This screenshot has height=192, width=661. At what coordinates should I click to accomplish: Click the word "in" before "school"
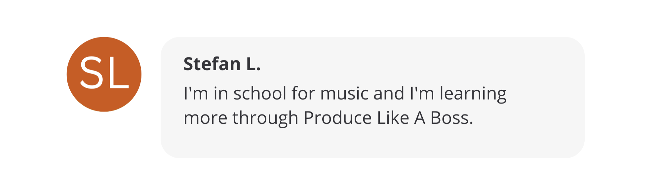pyautogui.click(x=221, y=93)
